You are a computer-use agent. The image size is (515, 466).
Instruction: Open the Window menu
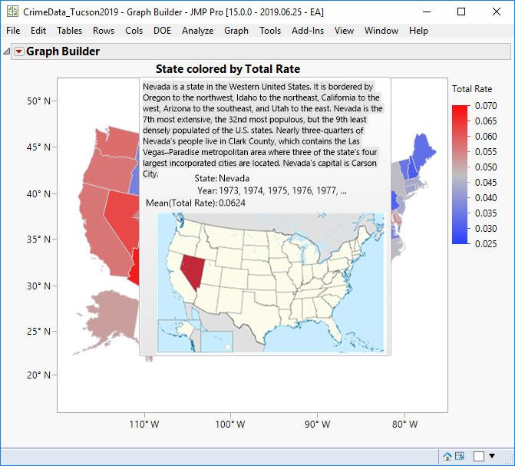pyautogui.click(x=381, y=31)
